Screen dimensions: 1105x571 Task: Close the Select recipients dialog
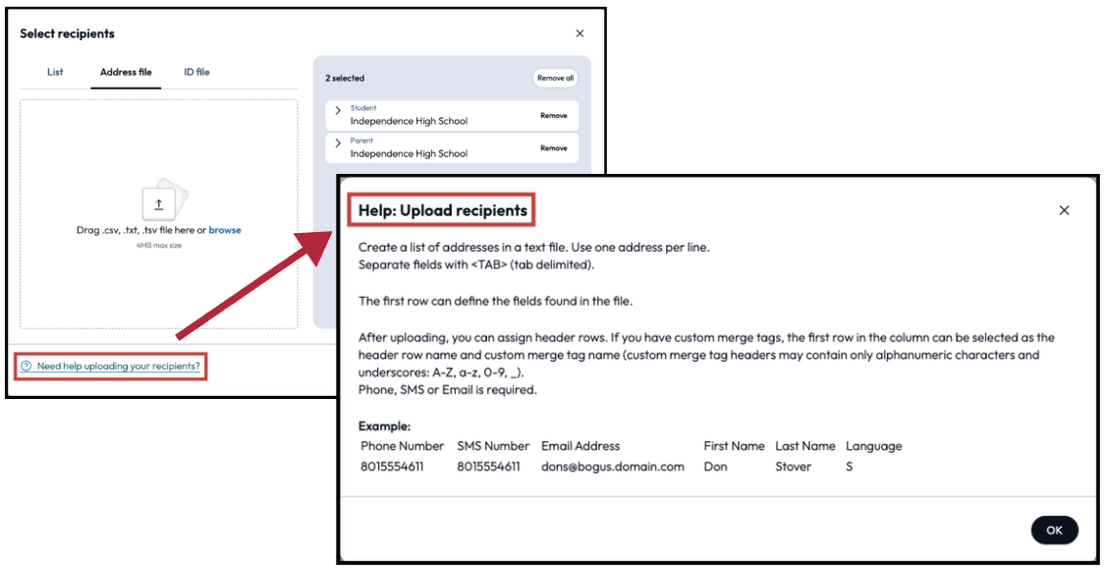click(580, 32)
